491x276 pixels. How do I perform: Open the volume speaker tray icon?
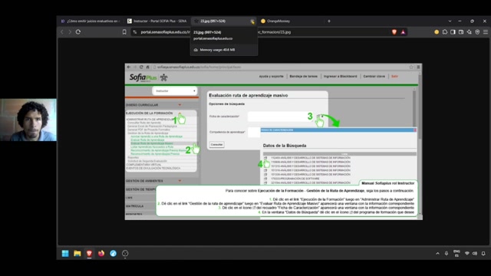[475, 254]
